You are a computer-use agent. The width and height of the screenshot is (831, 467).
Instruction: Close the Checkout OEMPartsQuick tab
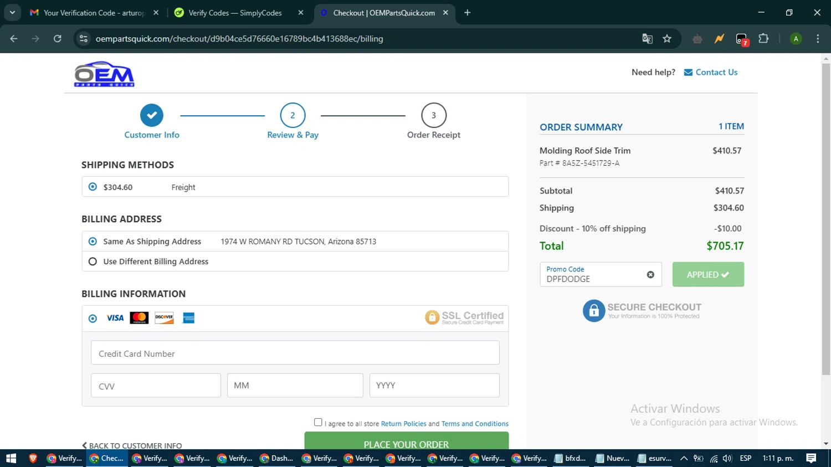pos(445,13)
